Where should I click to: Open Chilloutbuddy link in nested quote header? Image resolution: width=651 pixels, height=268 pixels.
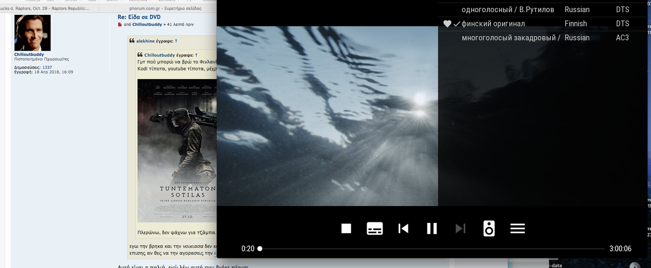point(159,55)
